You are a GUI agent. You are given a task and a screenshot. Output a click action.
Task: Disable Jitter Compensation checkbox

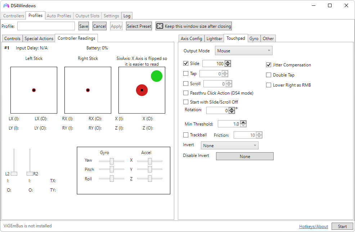269,65
